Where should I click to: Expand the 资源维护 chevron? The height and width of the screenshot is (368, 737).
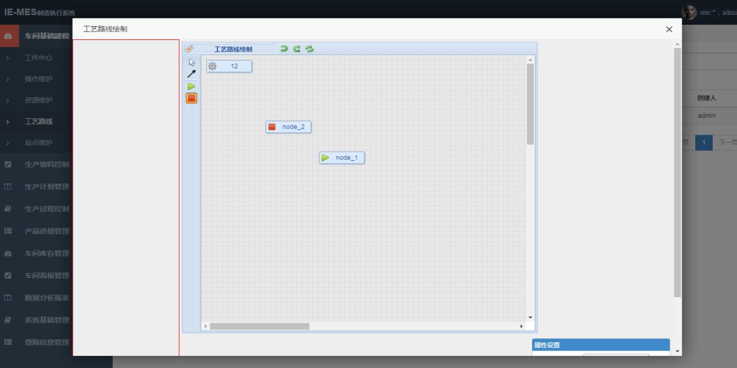[x=7, y=100]
